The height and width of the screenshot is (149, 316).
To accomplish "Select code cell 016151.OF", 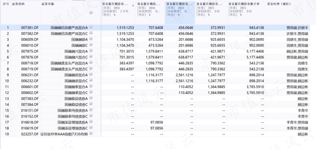I will (30, 110).
